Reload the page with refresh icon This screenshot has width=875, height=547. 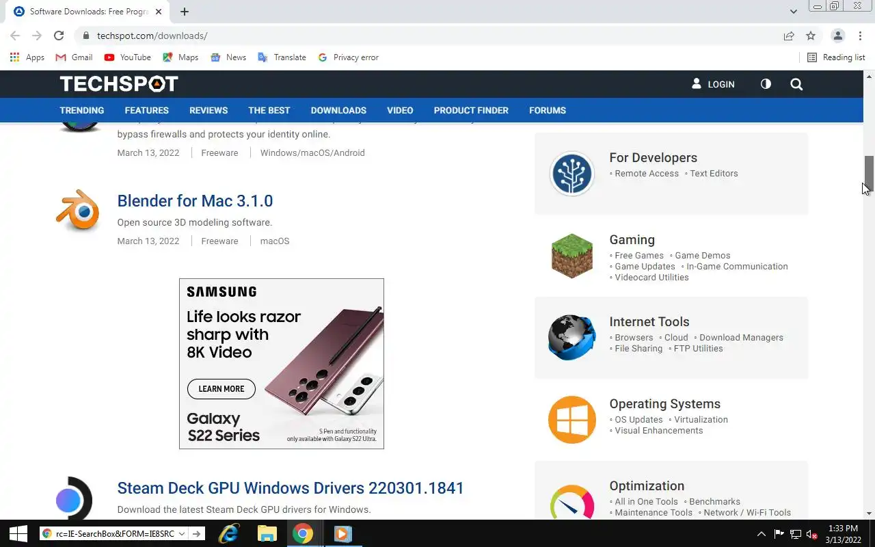59,36
